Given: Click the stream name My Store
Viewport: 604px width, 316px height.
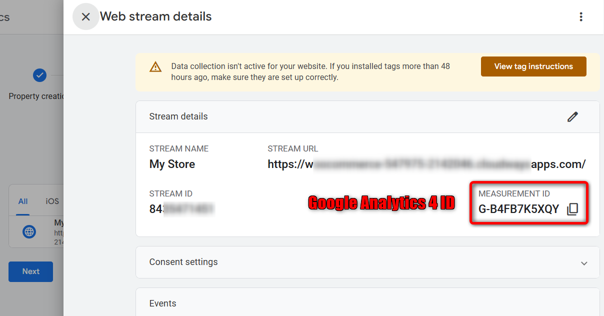Looking at the screenshot, I should coord(172,164).
